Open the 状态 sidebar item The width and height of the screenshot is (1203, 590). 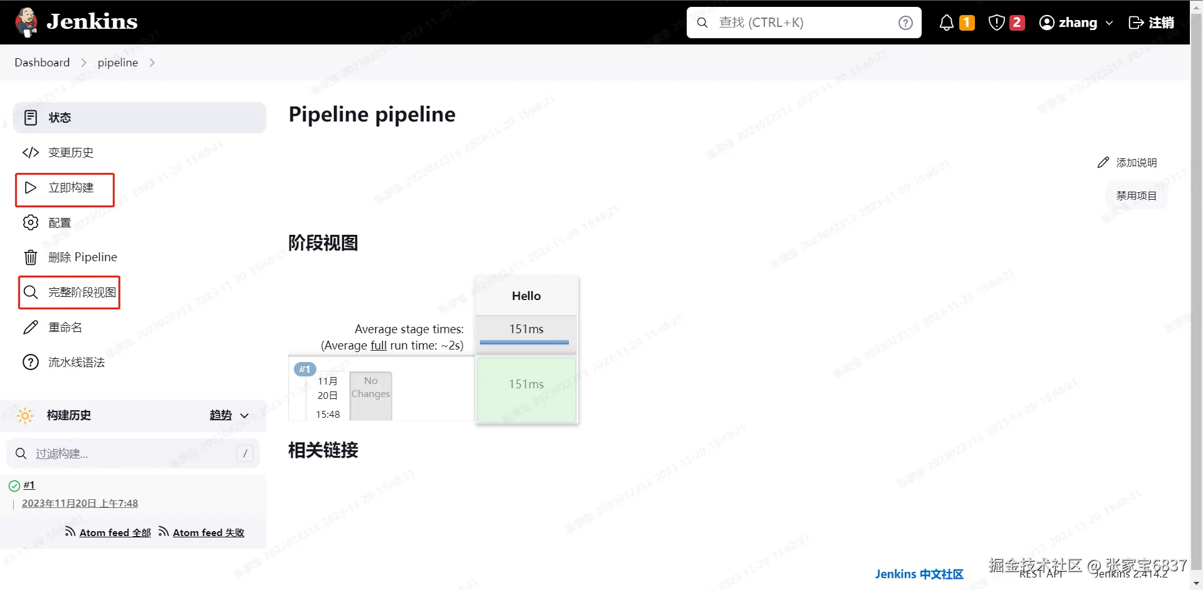[140, 118]
